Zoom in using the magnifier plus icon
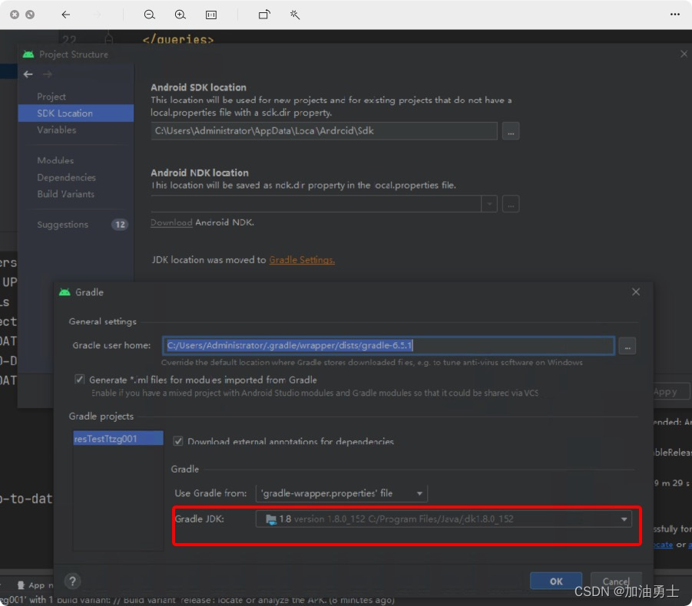Image resolution: width=692 pixels, height=606 pixels. 180,15
